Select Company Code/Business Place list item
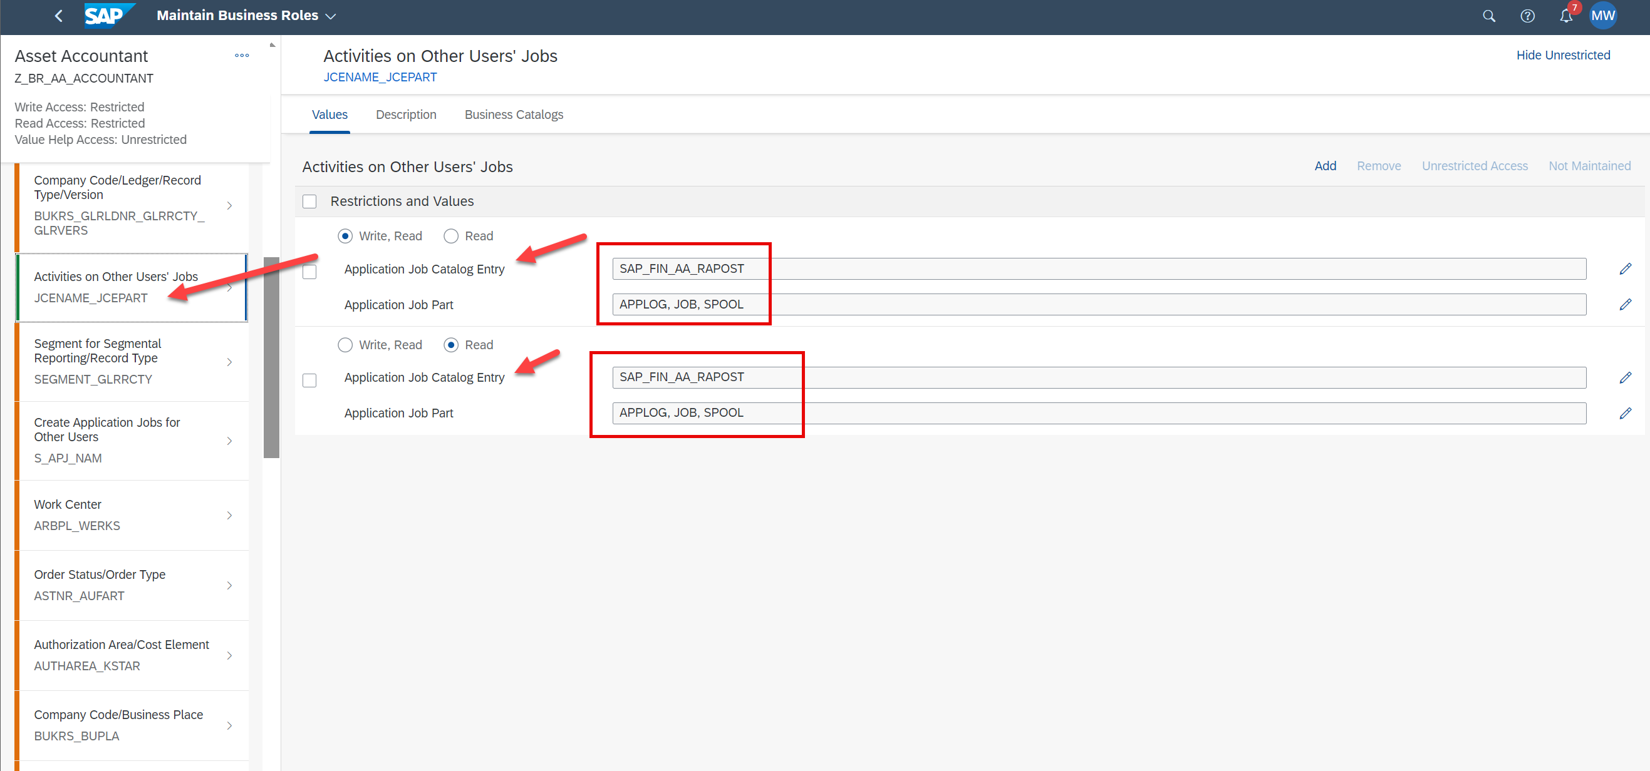The height and width of the screenshot is (771, 1650). pos(132,725)
